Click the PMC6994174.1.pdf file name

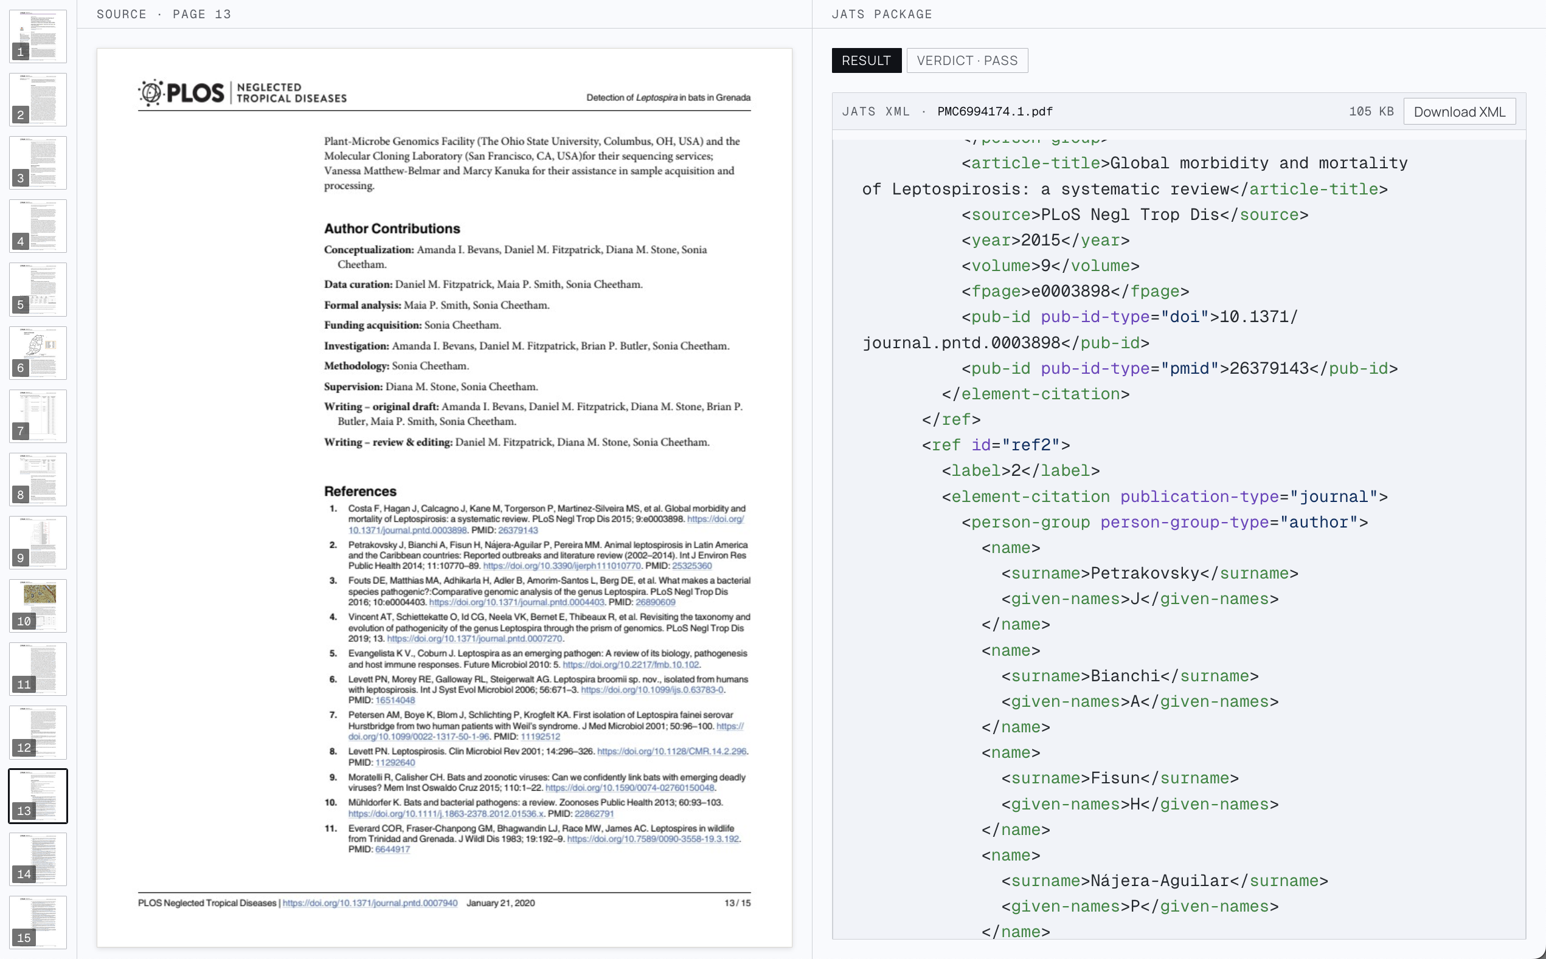coord(994,112)
